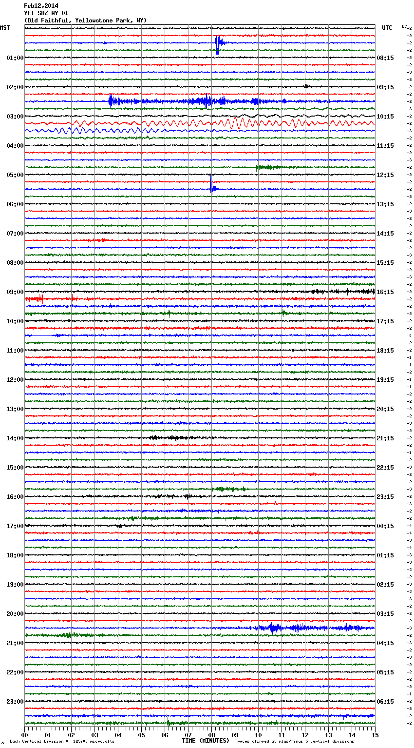Click minute tick 08 on time axis
This screenshot has width=414, height=748.
pos(211,734)
